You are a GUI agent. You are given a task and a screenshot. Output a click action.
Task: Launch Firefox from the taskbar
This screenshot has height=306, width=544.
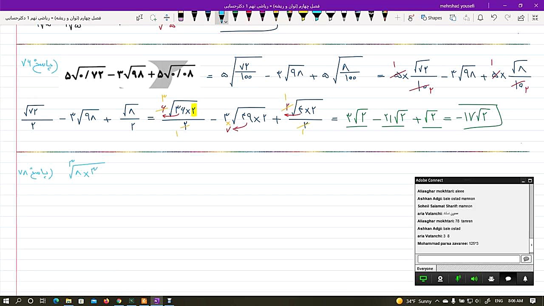coord(106,301)
